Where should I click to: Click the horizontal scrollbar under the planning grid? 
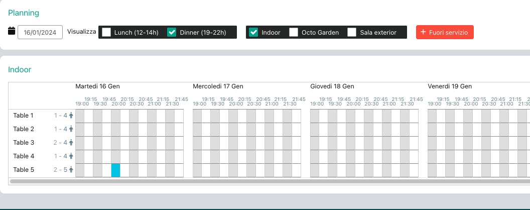(x=270, y=181)
